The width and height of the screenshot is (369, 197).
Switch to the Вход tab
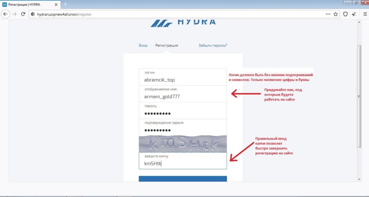tap(143, 46)
